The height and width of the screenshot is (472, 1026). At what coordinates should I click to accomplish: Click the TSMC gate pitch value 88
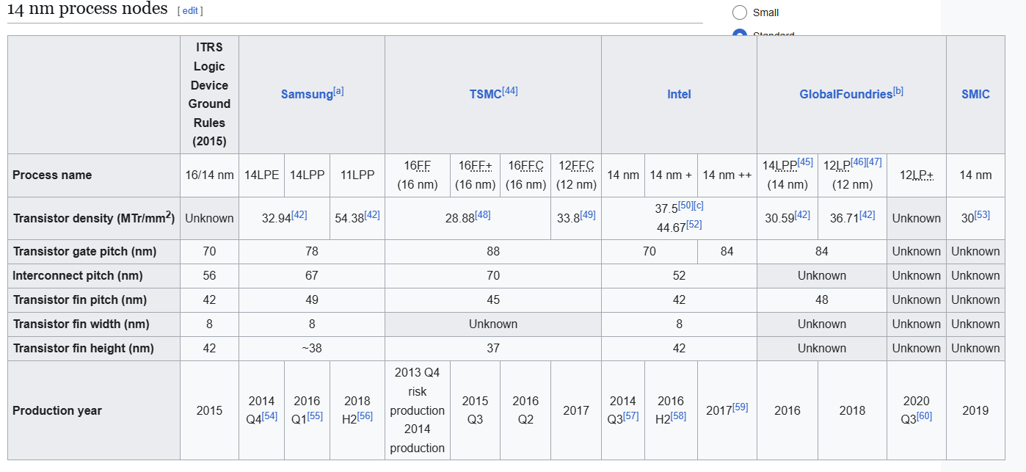[493, 252]
